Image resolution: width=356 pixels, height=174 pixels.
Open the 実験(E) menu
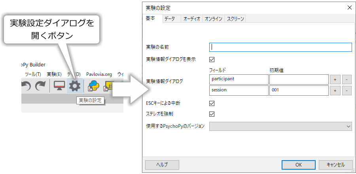(54, 74)
